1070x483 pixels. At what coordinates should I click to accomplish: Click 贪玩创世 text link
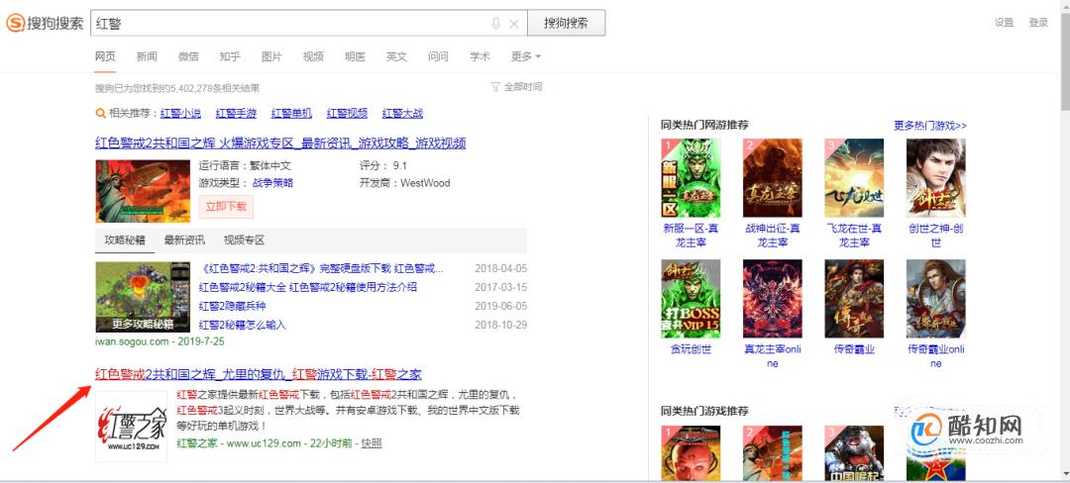[x=691, y=349]
